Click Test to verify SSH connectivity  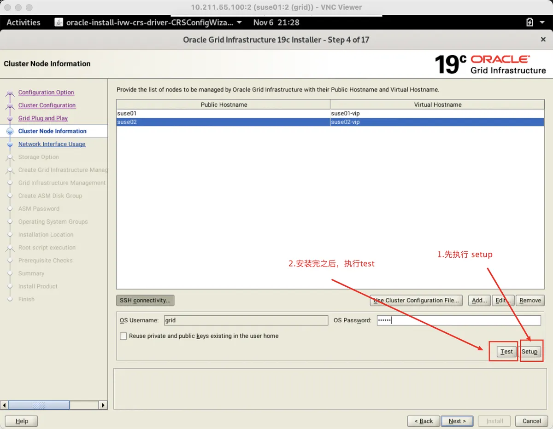point(506,351)
